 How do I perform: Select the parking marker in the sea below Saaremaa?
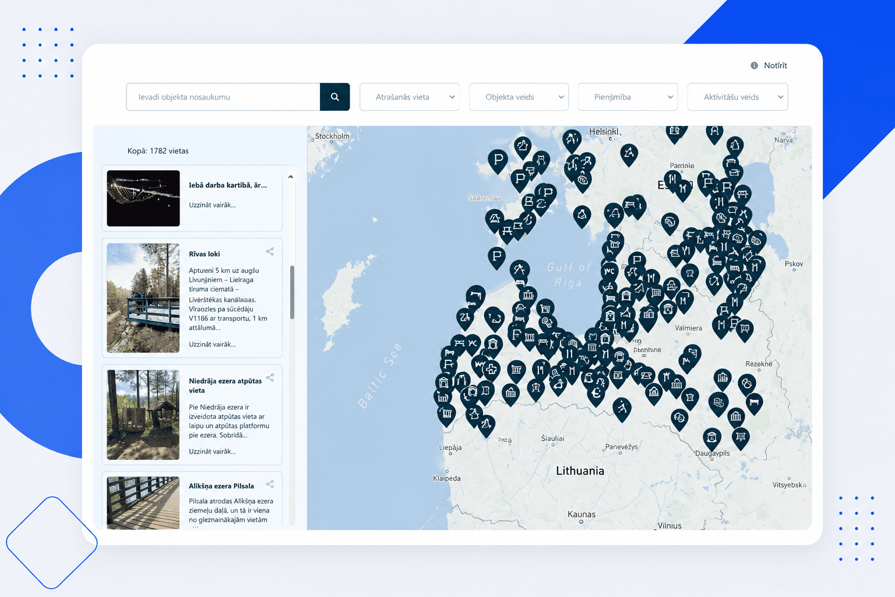[x=496, y=257]
